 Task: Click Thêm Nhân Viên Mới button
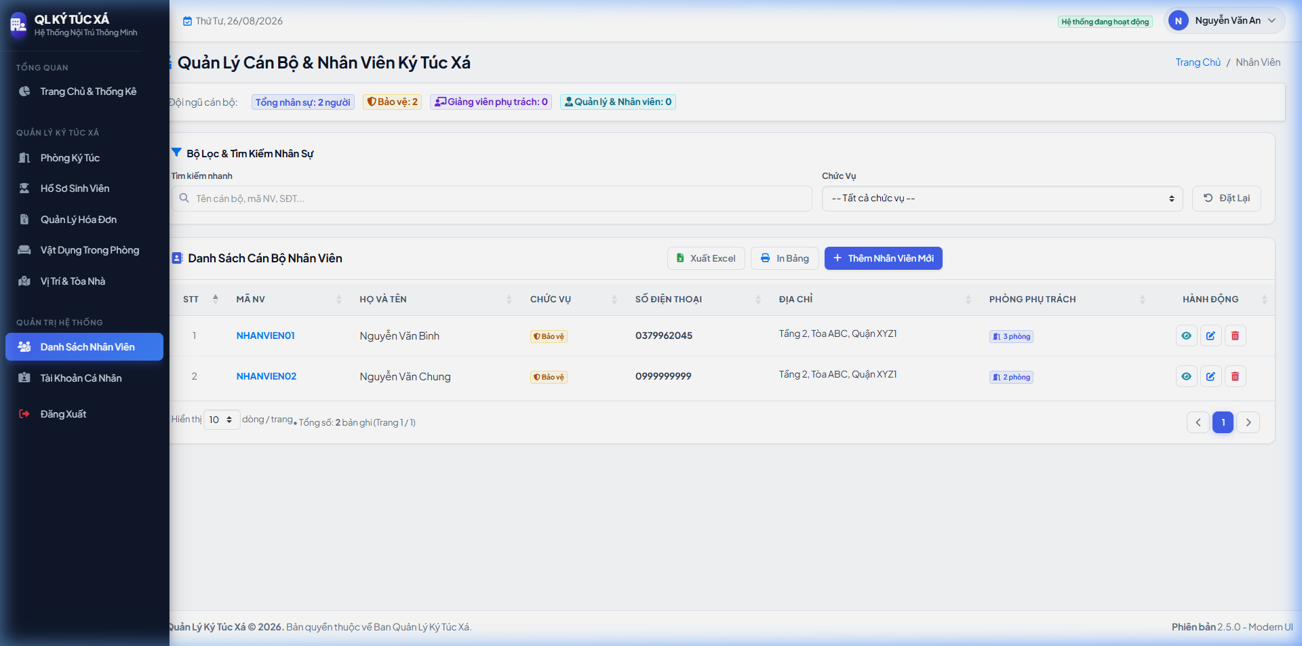click(883, 258)
